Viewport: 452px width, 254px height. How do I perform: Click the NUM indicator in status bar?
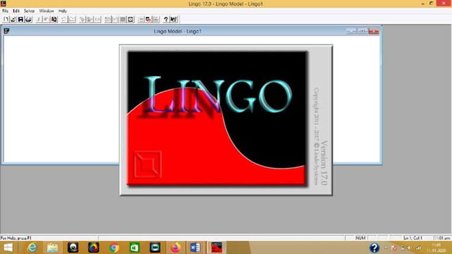click(x=360, y=238)
